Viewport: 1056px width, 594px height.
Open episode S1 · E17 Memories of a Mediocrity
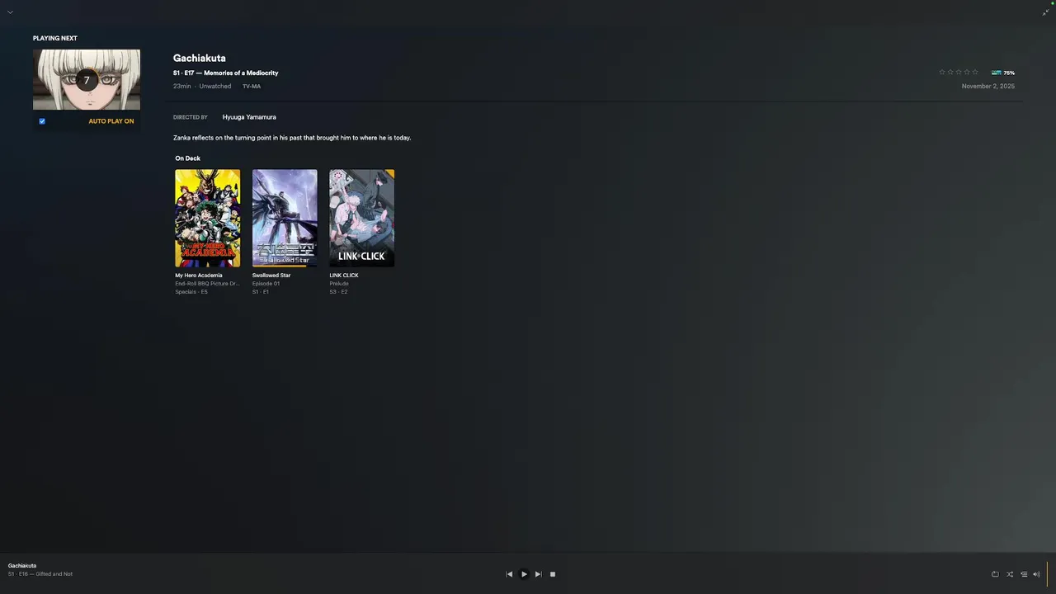click(225, 73)
